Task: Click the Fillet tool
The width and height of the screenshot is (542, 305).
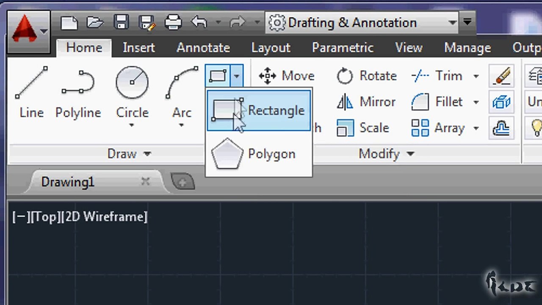Action: tap(437, 102)
